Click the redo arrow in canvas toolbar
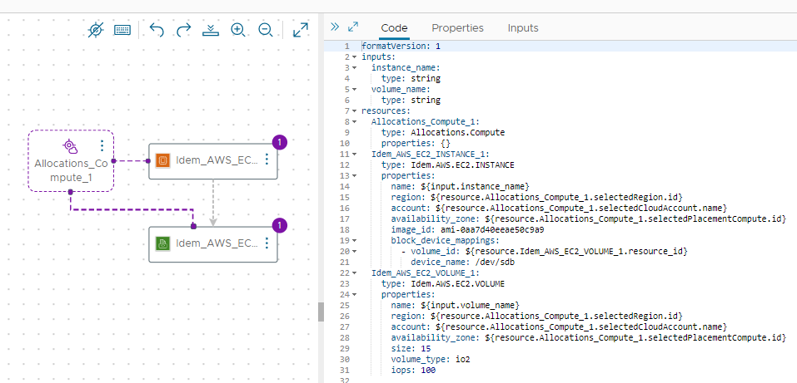797x383 pixels. [184, 30]
